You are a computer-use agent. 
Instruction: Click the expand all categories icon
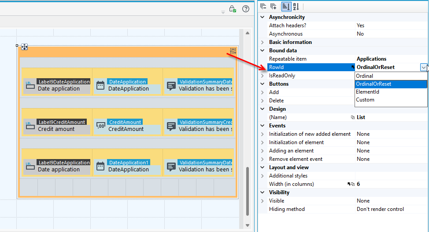273,6
